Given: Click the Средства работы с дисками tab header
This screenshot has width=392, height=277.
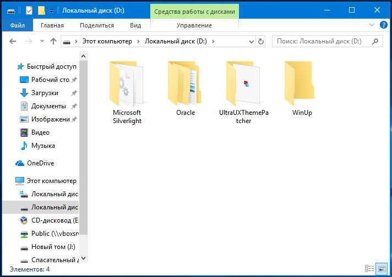Looking at the screenshot, I should [x=194, y=12].
